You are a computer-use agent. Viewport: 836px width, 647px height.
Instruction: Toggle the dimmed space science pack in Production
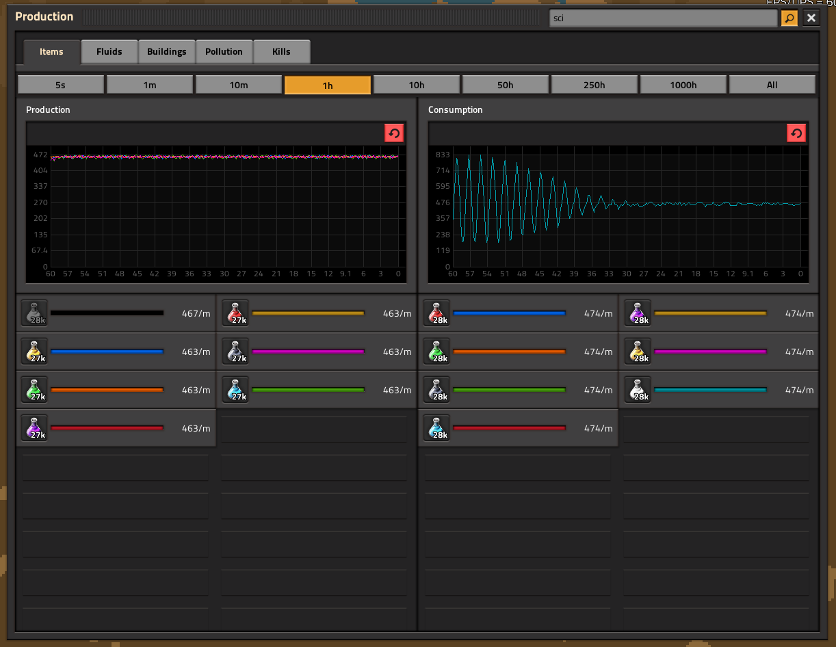pyautogui.click(x=34, y=313)
